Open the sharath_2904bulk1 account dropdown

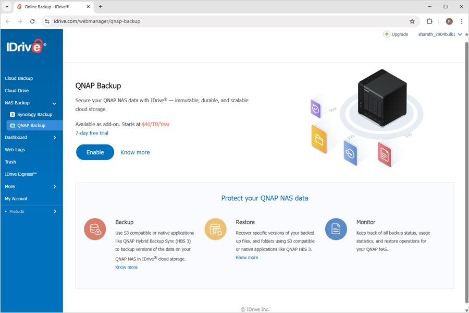(x=440, y=34)
